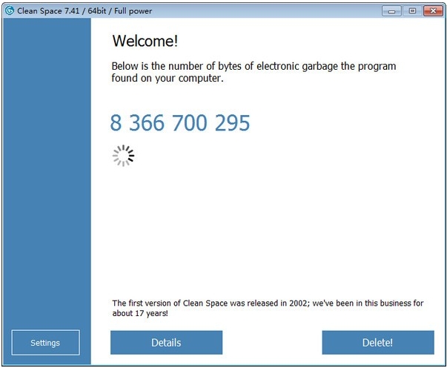
Task: Open the Settings panel
Action: point(46,342)
